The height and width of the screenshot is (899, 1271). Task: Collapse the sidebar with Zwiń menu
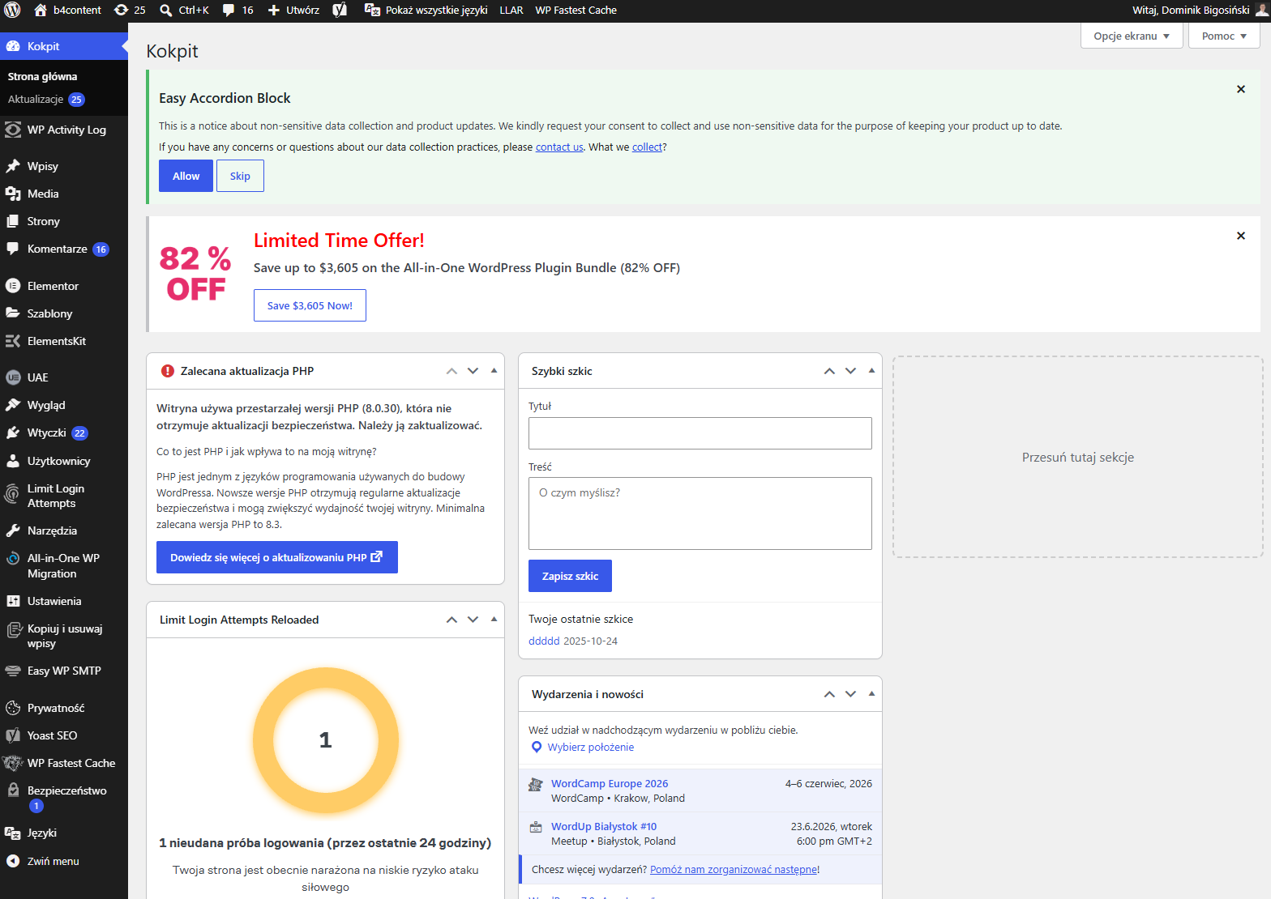pyautogui.click(x=64, y=861)
